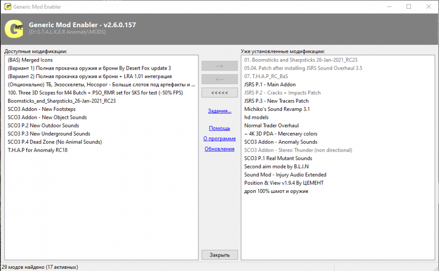This screenshot has width=439, height=271.
Task: Click the Закрыть button
Action: tap(219, 255)
